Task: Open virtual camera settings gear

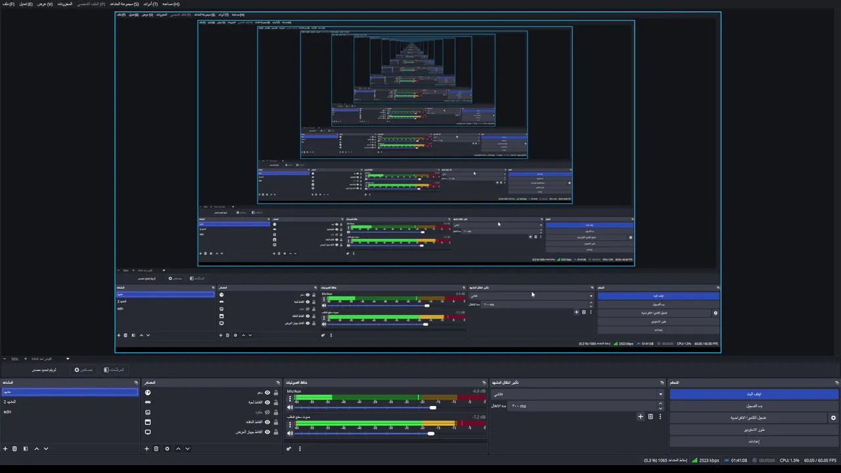Action: point(833,418)
